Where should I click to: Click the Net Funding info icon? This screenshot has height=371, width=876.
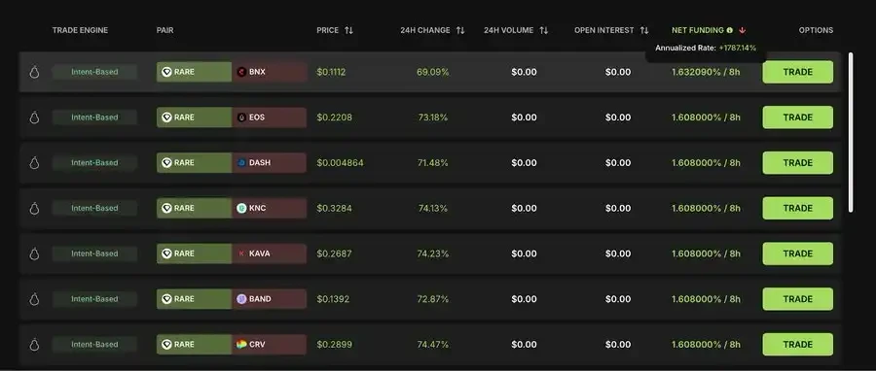(x=730, y=31)
